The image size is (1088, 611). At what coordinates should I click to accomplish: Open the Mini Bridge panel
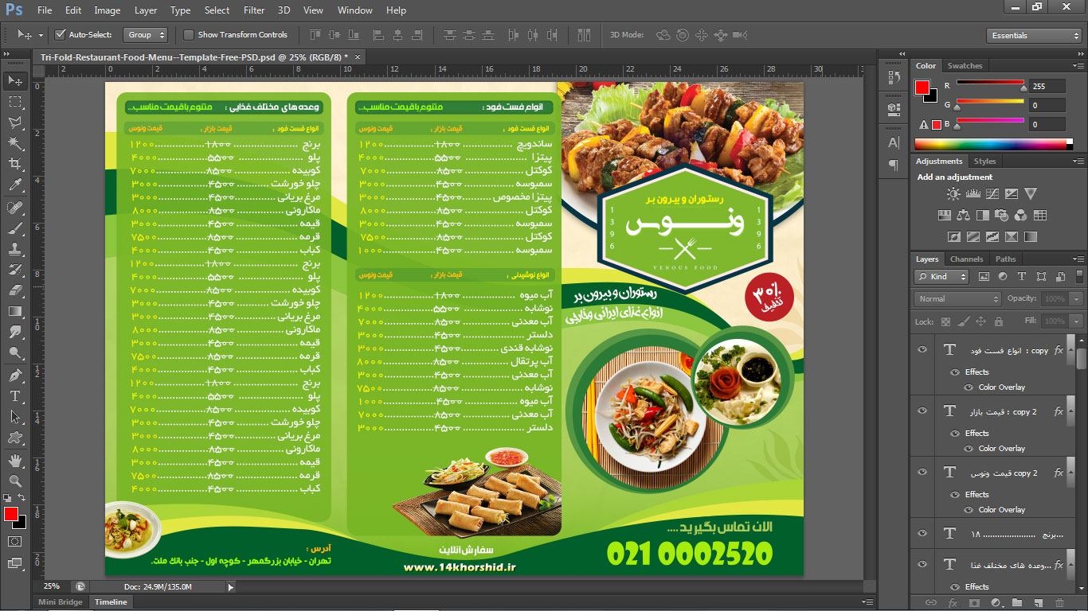pyautogui.click(x=61, y=602)
